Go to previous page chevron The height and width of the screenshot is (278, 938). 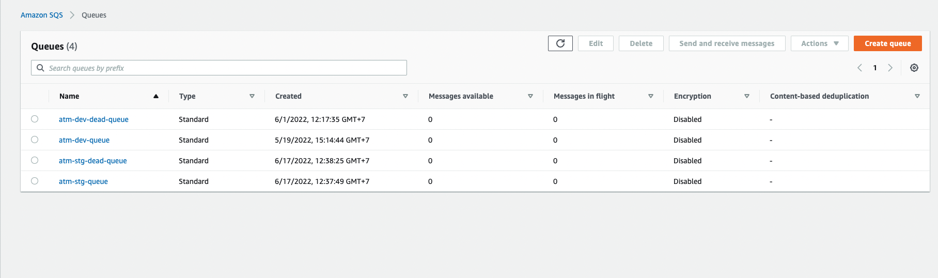pos(859,68)
